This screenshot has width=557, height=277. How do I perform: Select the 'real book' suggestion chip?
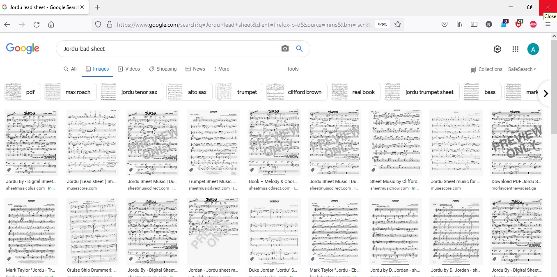click(x=355, y=92)
